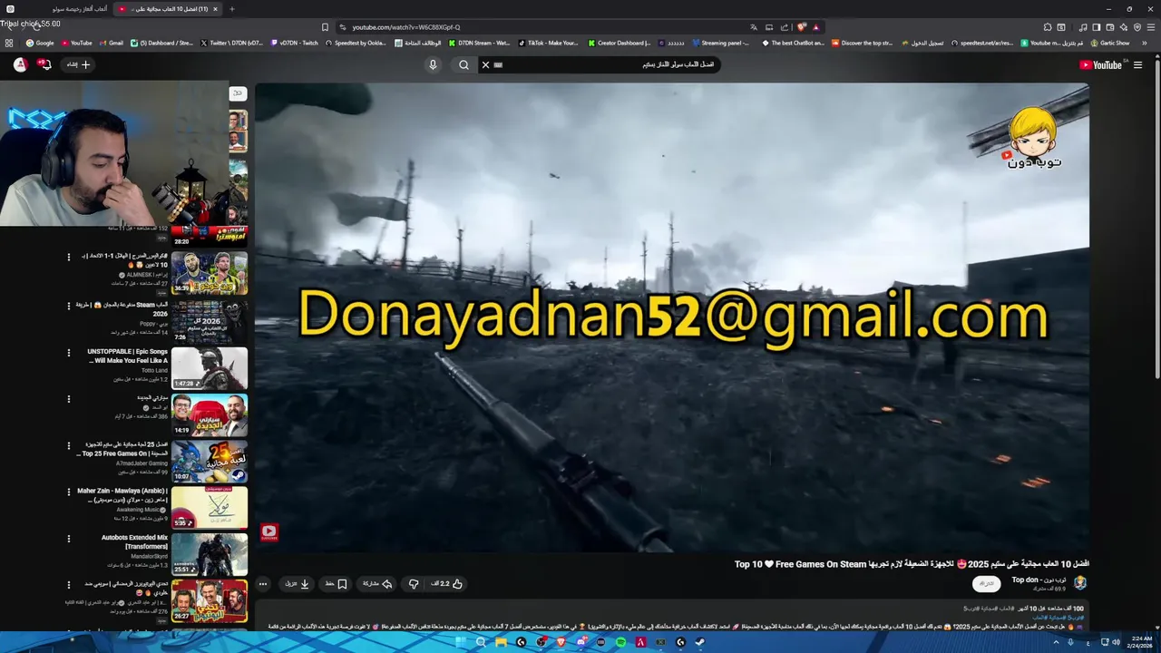Open the YouTube hamburger guide menu
Image resolution: width=1161 pixels, height=653 pixels.
(1137, 64)
